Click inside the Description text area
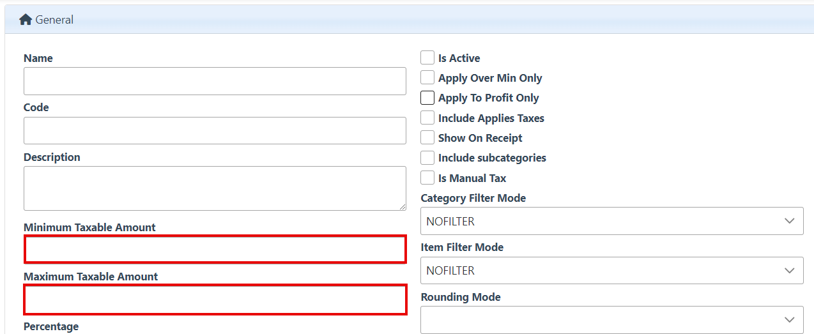This screenshot has width=814, height=334. 215,188
